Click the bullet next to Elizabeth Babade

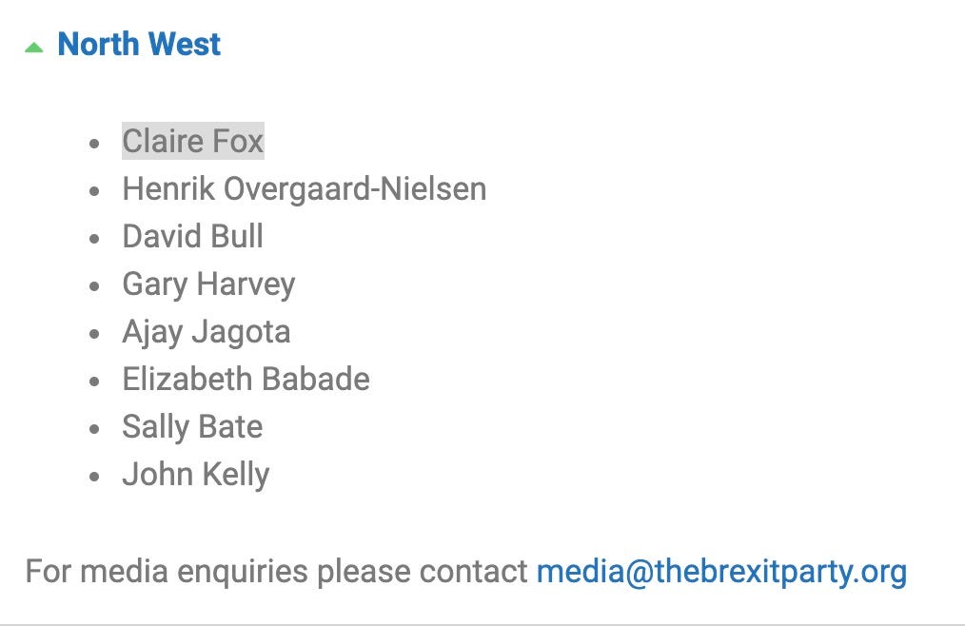coord(94,381)
